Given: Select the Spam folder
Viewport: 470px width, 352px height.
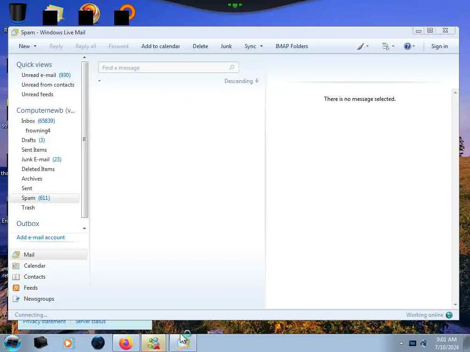Looking at the screenshot, I should (45, 198).
